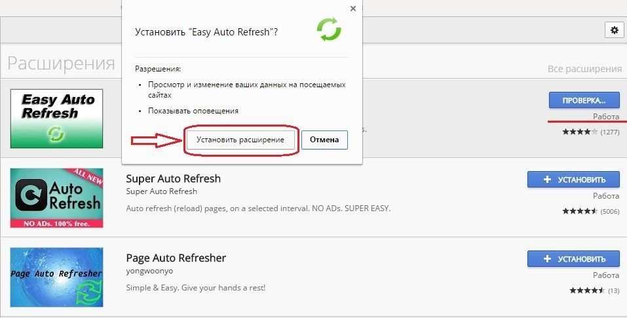The height and width of the screenshot is (318, 627).
Task: Click Super Auto Refresh publisher subtitle
Action: 162,191
